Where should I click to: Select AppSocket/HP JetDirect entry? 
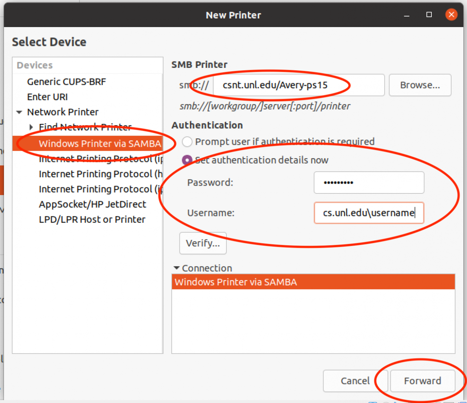pos(92,204)
